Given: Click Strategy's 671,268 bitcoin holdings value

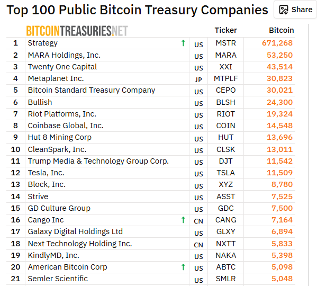Looking at the screenshot, I should 277,43.
